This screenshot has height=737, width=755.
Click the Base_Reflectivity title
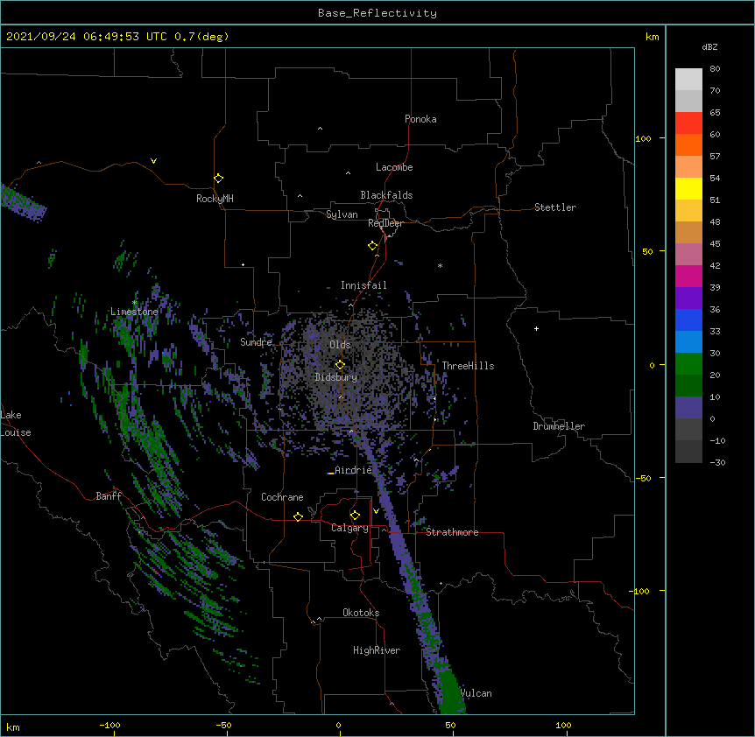[377, 13]
